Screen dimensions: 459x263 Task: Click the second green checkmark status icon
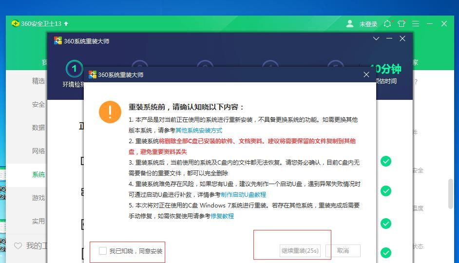386,191
